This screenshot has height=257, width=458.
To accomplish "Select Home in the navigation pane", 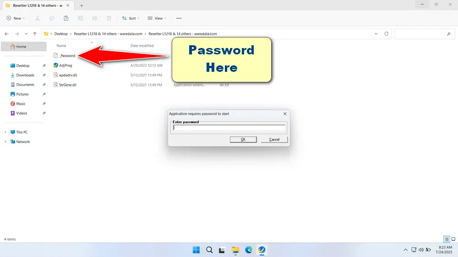I will 24,46.
